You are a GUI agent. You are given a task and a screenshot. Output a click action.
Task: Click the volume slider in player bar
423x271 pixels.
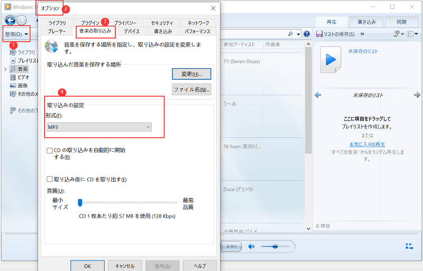click(275, 247)
